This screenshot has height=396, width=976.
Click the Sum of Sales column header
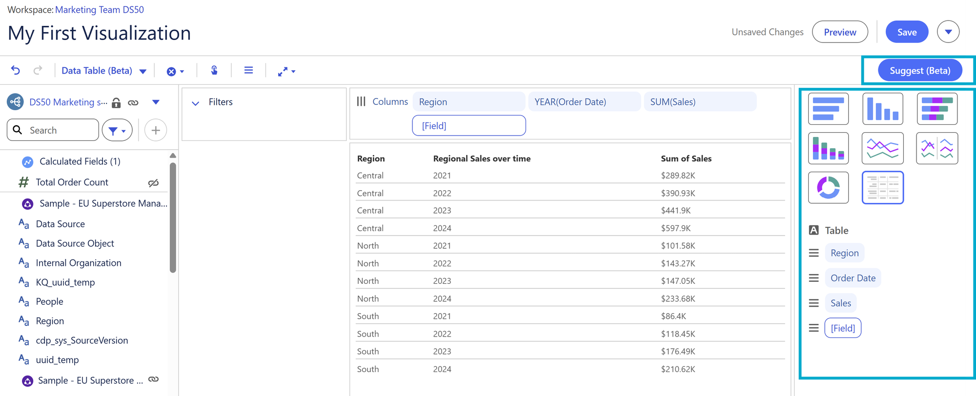(x=686, y=158)
